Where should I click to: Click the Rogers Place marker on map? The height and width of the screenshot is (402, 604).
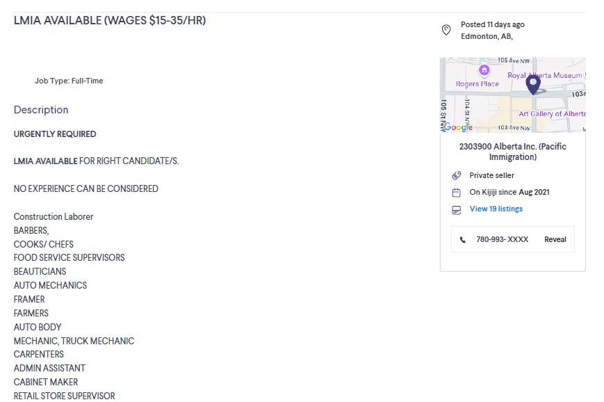tap(484, 70)
